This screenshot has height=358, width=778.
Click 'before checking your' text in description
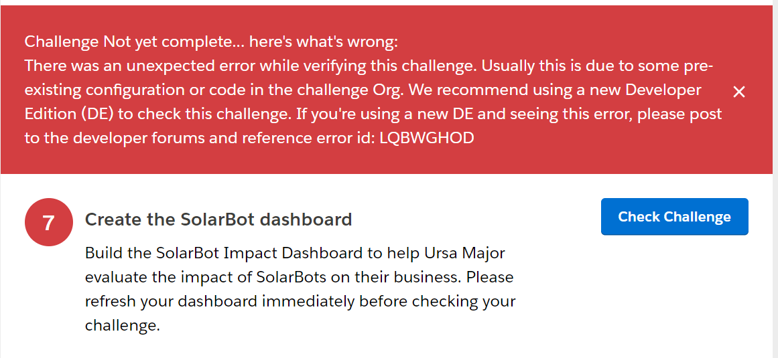pyautogui.click(x=437, y=301)
